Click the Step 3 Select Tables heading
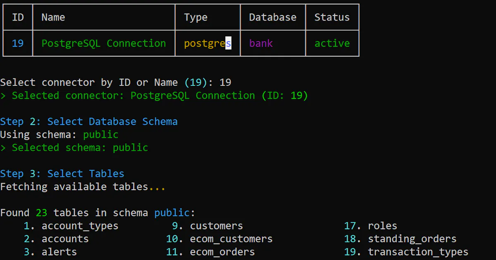This screenshot has height=260, width=496. tap(62, 174)
